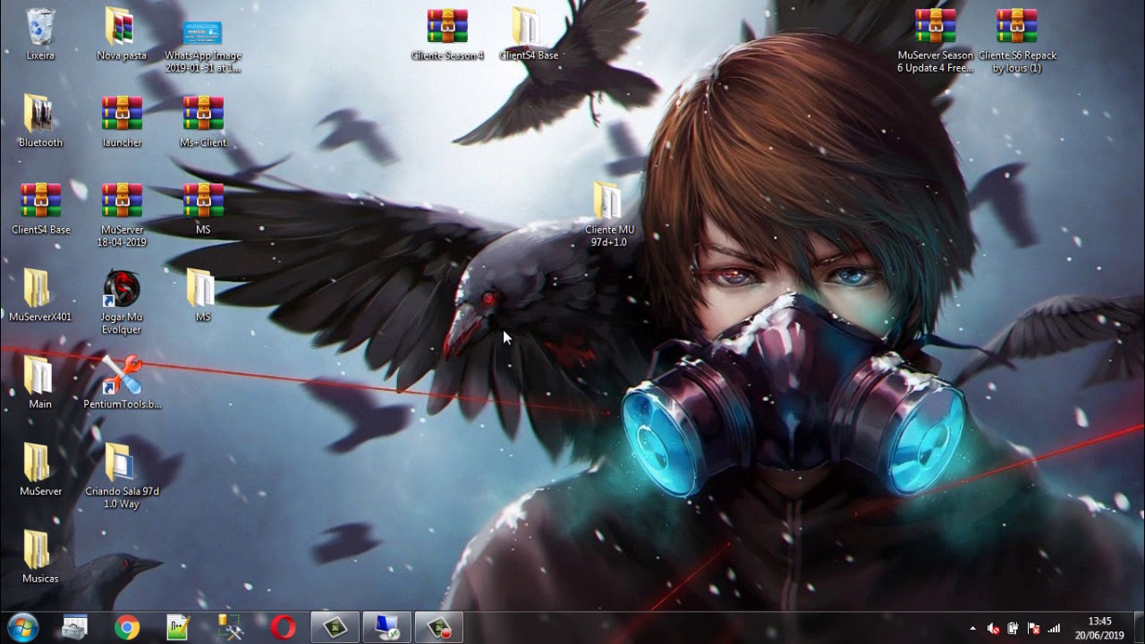Open the clock showing 13:45
1145x644 pixels.
(x=1099, y=628)
